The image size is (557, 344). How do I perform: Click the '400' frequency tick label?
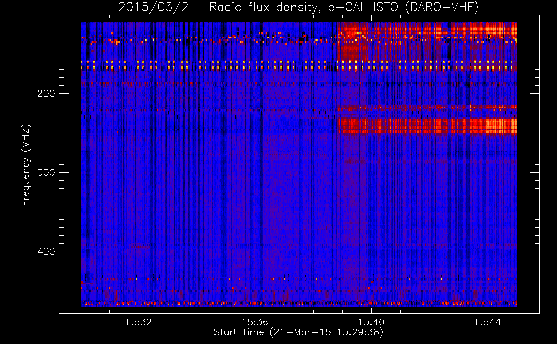46,251
